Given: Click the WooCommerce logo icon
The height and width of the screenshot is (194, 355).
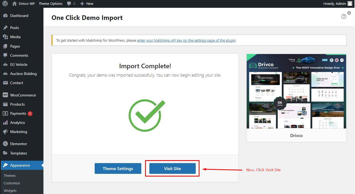Looking at the screenshot, I should (x=5, y=95).
